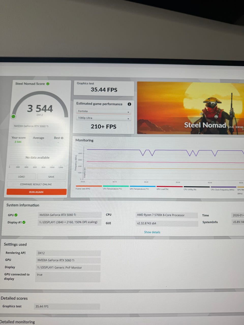The height and width of the screenshot is (325, 244).
Task: Open the Estimated game performance info icon
Action: click(x=129, y=104)
